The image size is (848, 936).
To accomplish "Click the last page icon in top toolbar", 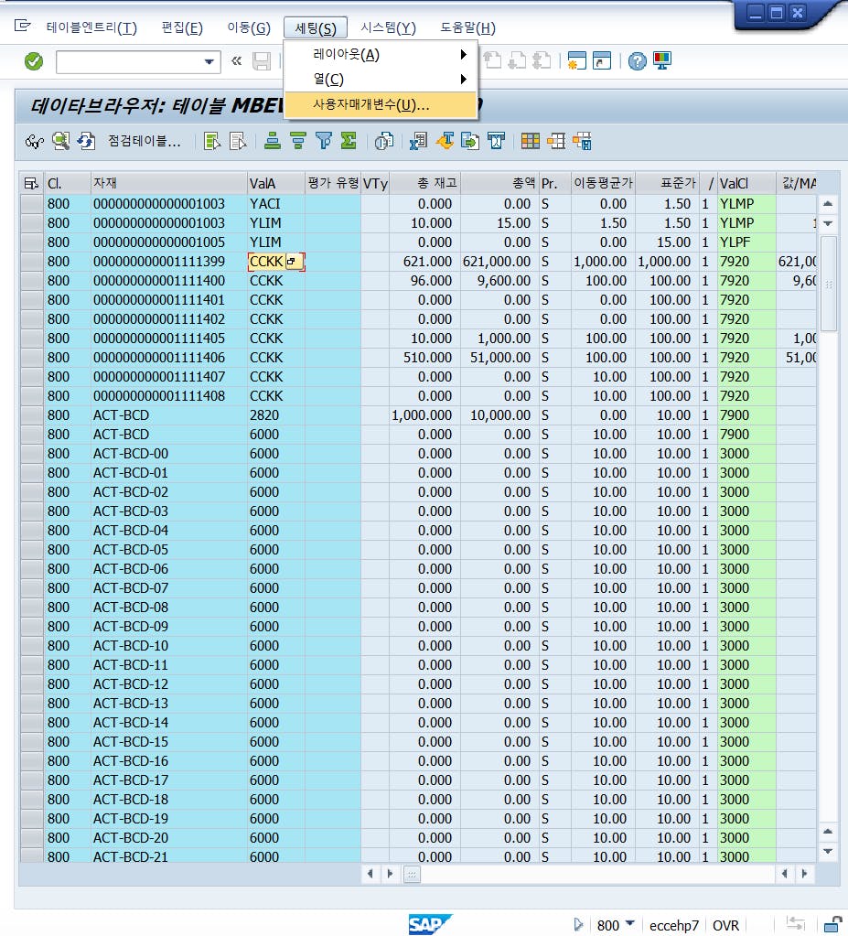I will pos(542,61).
